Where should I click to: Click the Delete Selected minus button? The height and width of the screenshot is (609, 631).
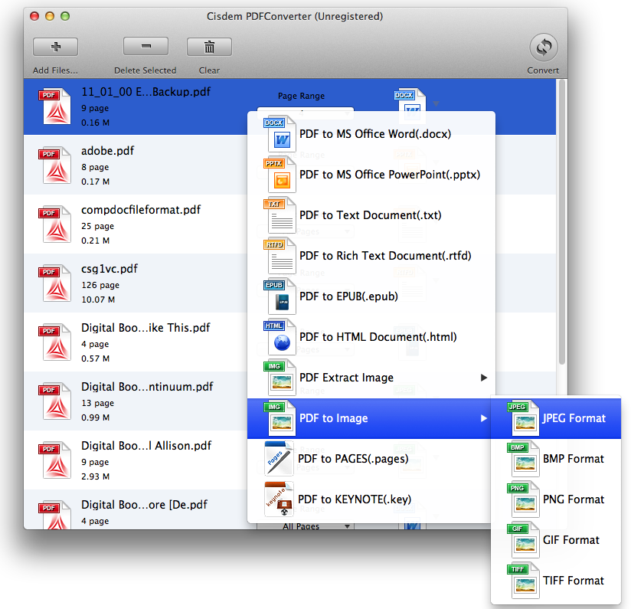[x=145, y=47]
